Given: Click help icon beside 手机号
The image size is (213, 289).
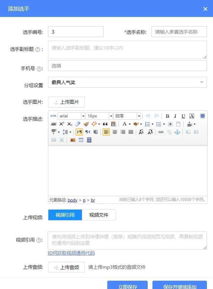Looking at the screenshot, I should [39, 69].
